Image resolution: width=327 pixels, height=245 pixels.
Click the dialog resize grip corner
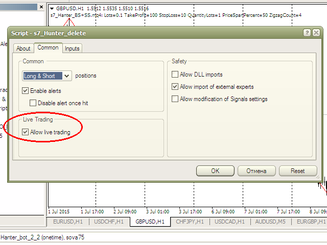point(318,177)
